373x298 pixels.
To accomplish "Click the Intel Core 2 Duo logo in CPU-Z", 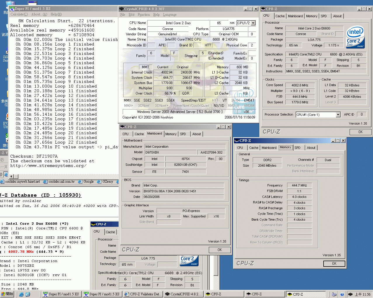I will (x=355, y=37).
